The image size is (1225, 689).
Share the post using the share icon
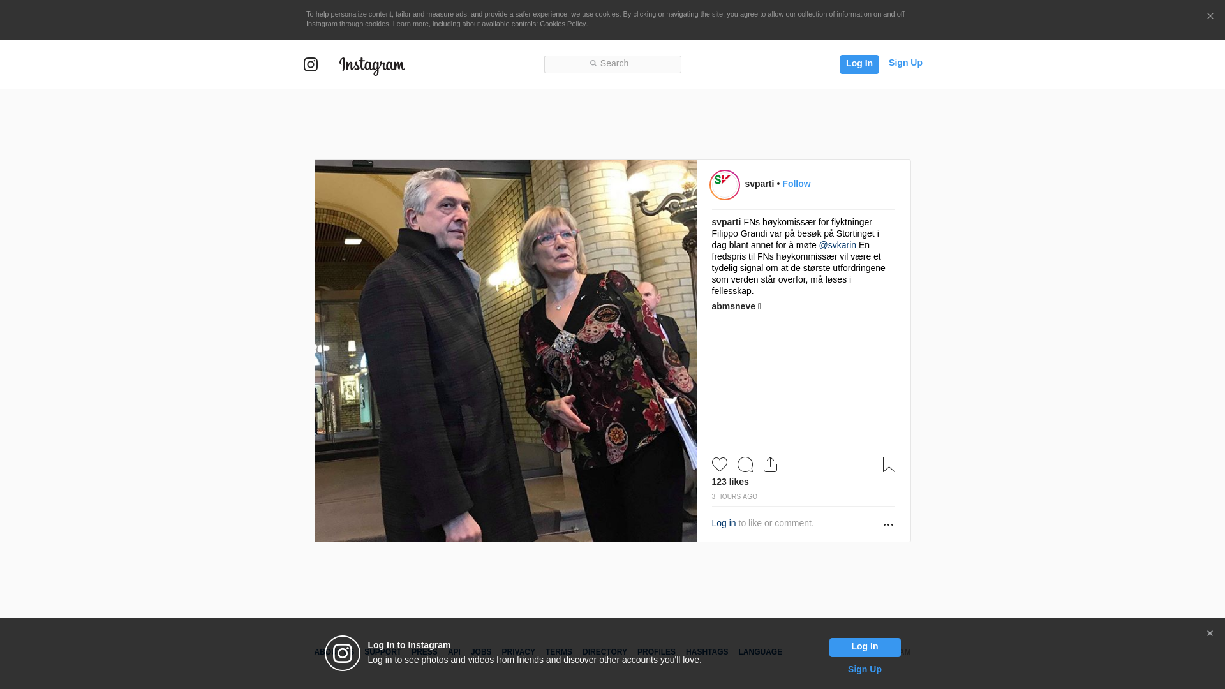(771, 464)
